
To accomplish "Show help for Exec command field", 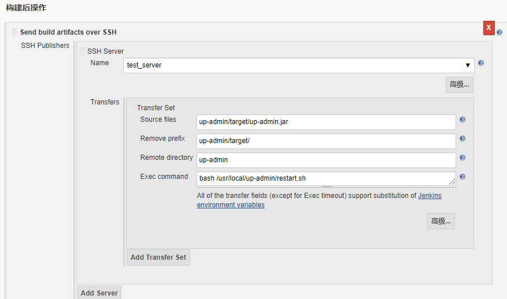I will click(x=462, y=177).
